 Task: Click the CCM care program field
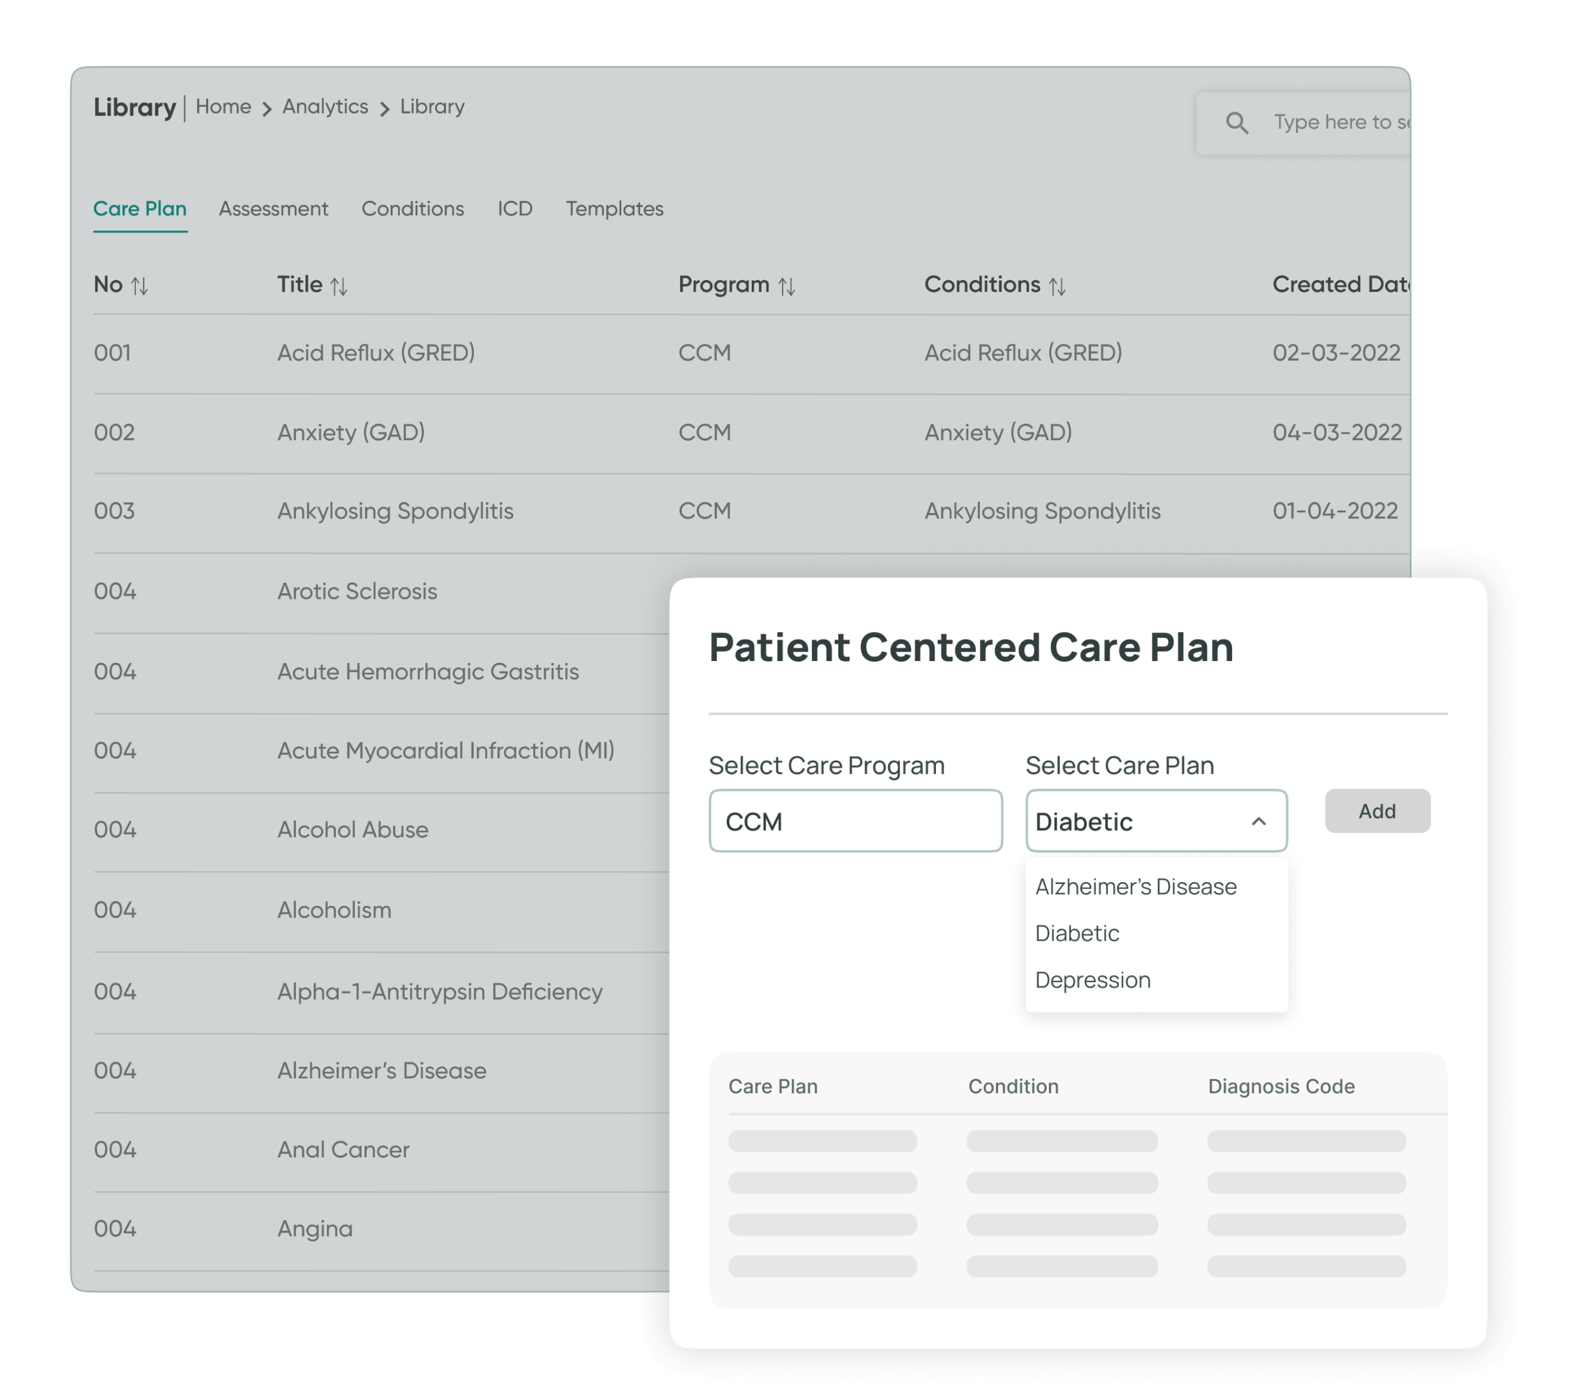[856, 821]
